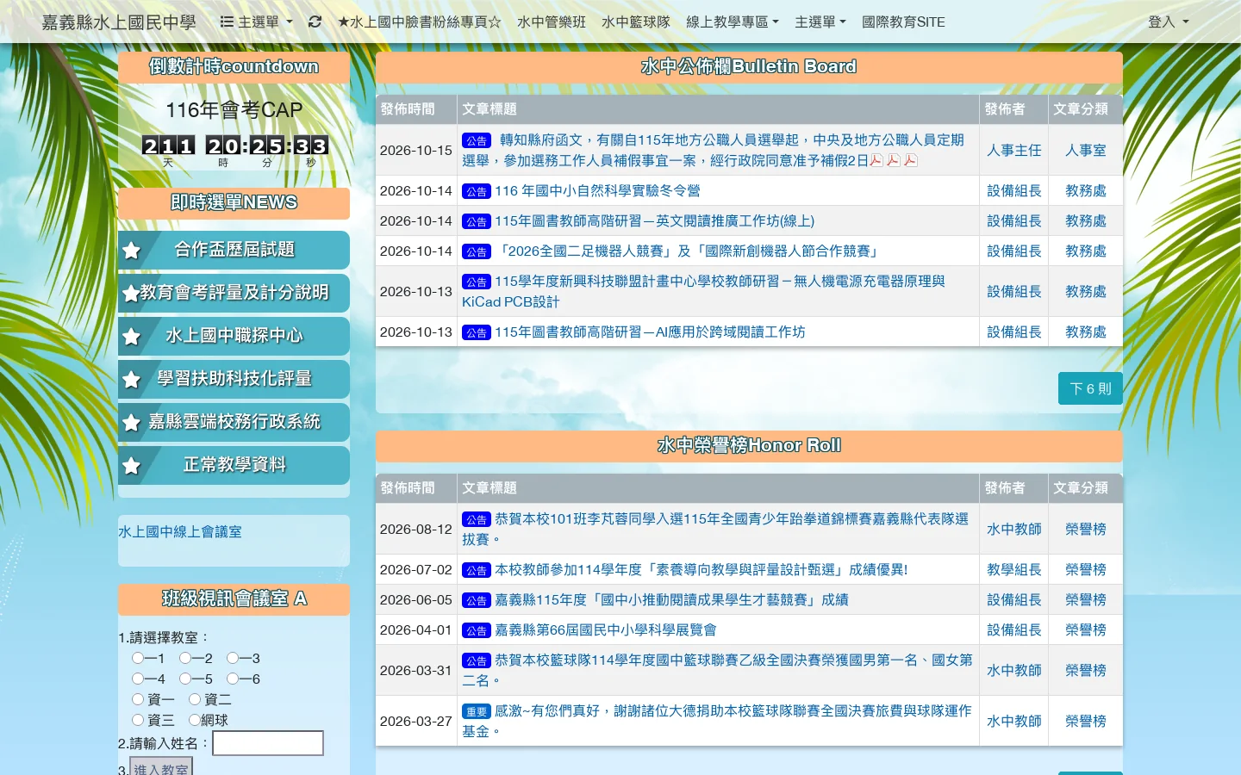
Task: Click the refresh icon in the navbar
Action: [x=315, y=22]
